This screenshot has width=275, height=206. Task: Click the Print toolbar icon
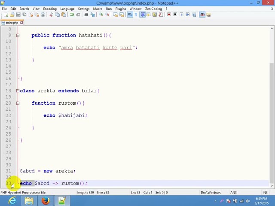[43, 15]
